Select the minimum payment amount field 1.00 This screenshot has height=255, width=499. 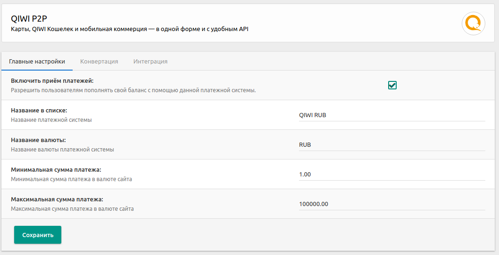[x=391, y=174]
